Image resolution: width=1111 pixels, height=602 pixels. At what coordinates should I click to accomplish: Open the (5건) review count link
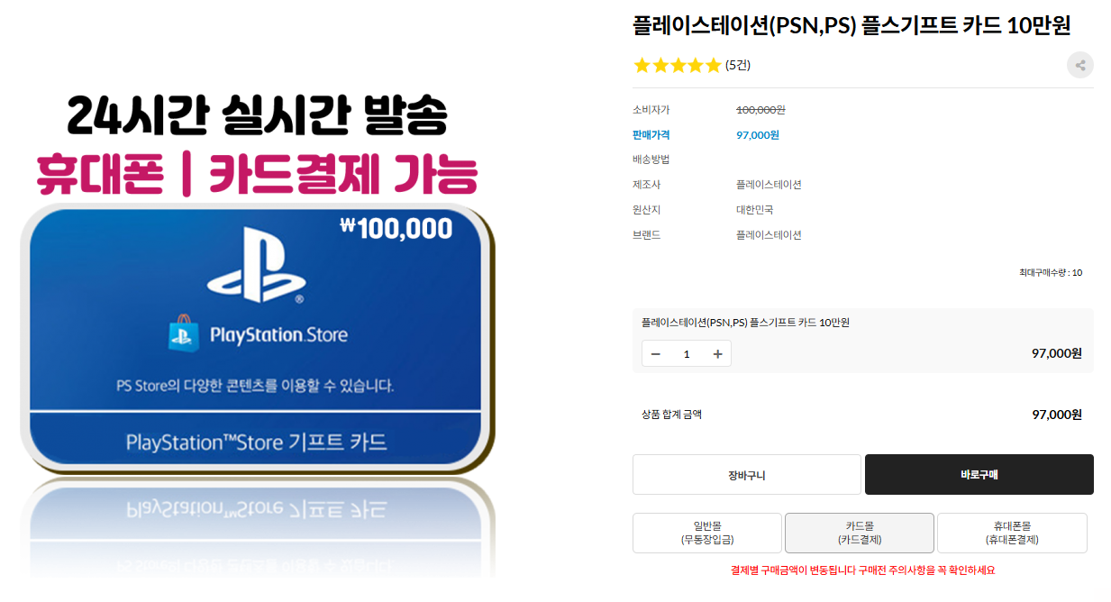(x=738, y=65)
